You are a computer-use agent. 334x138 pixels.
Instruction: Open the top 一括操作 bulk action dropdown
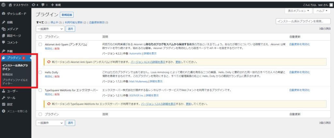click(50, 29)
